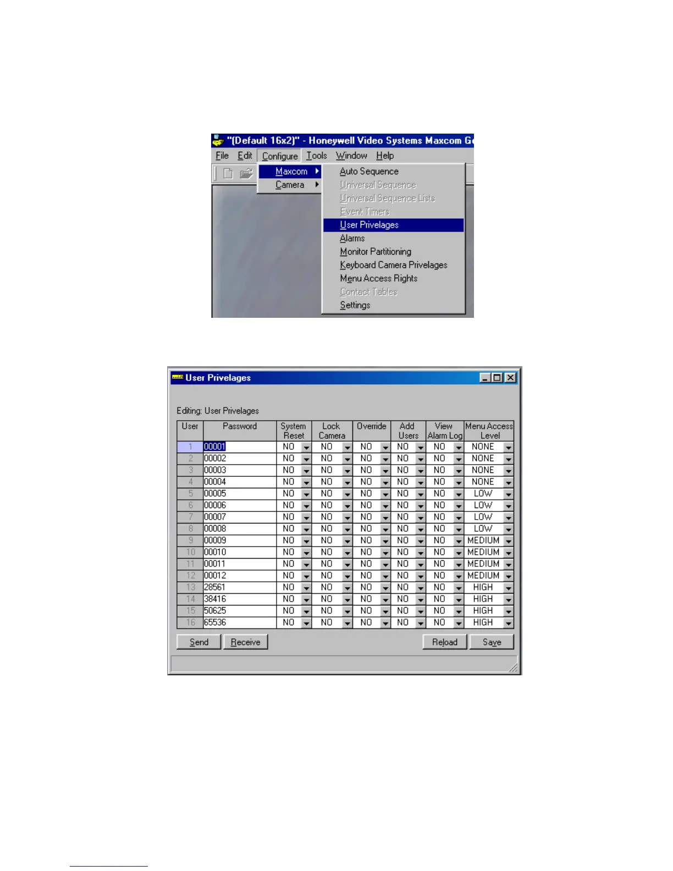Click the password cell 28561
Screen dimensions: 673x871
240,587
